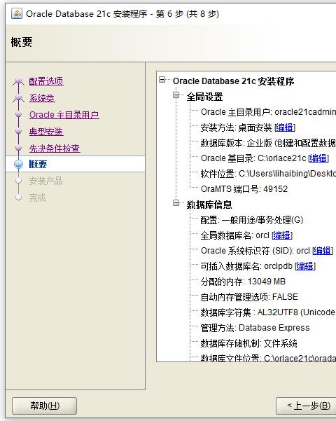Screen dimensions: 336x421
Task: Select the 分配的内存 13049 MB row
Action: point(243,282)
